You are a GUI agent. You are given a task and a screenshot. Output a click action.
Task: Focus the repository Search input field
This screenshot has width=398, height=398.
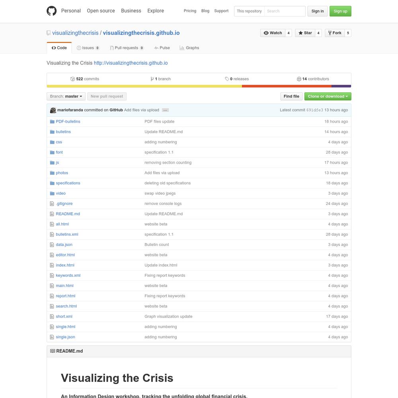(285, 11)
